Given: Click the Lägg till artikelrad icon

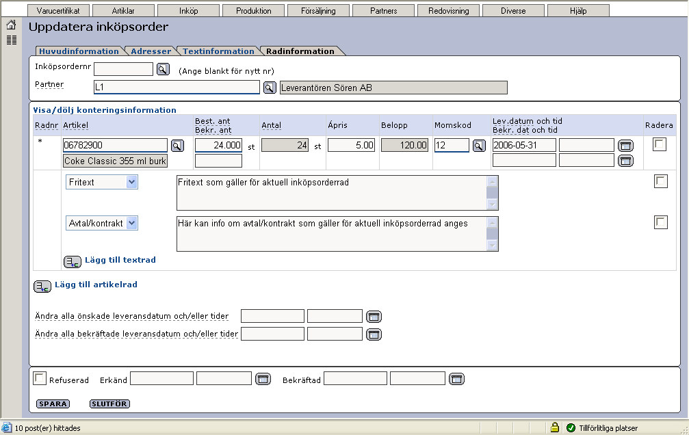Looking at the screenshot, I should [42, 287].
